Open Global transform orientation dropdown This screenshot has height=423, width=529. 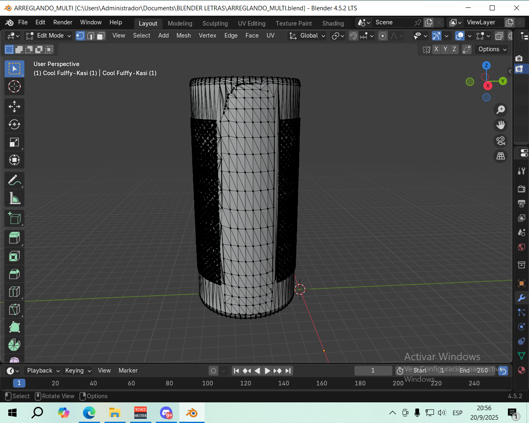[x=308, y=36]
